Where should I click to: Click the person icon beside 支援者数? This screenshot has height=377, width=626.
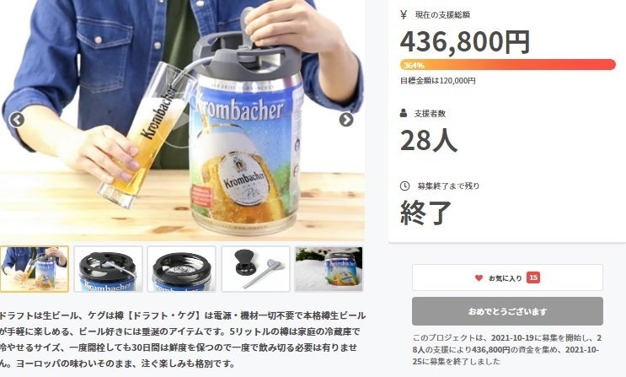(404, 113)
